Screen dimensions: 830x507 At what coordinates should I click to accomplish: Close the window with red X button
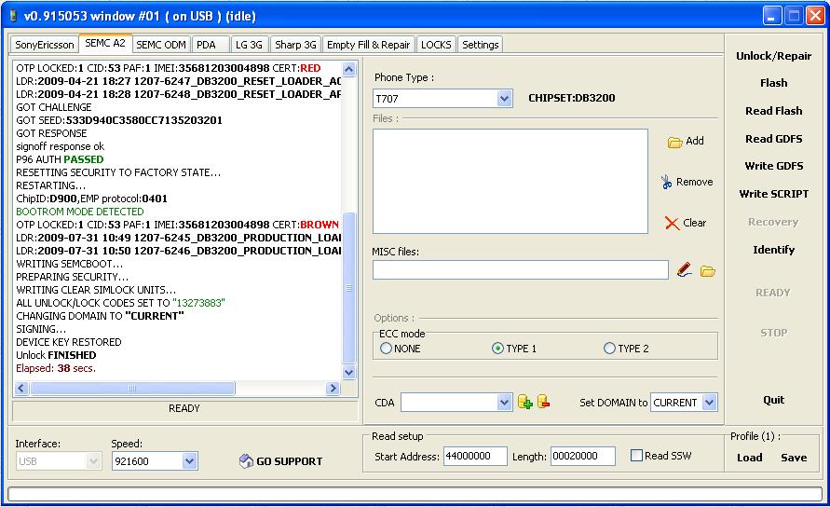pos(815,16)
